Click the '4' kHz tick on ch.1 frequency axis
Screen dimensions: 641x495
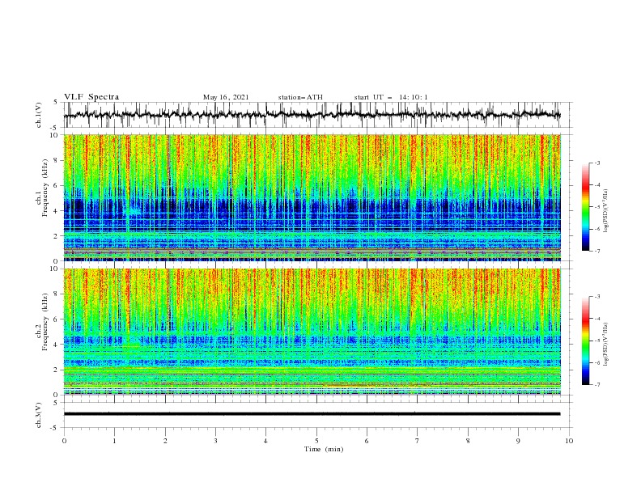[57, 211]
